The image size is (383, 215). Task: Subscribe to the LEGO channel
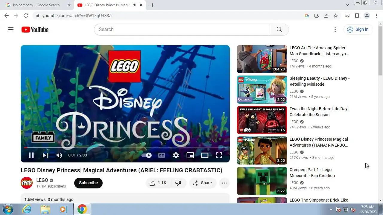coord(88,183)
